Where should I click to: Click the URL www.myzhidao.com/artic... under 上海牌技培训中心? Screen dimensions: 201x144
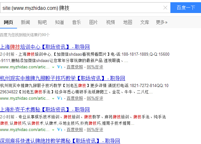click(25, 67)
